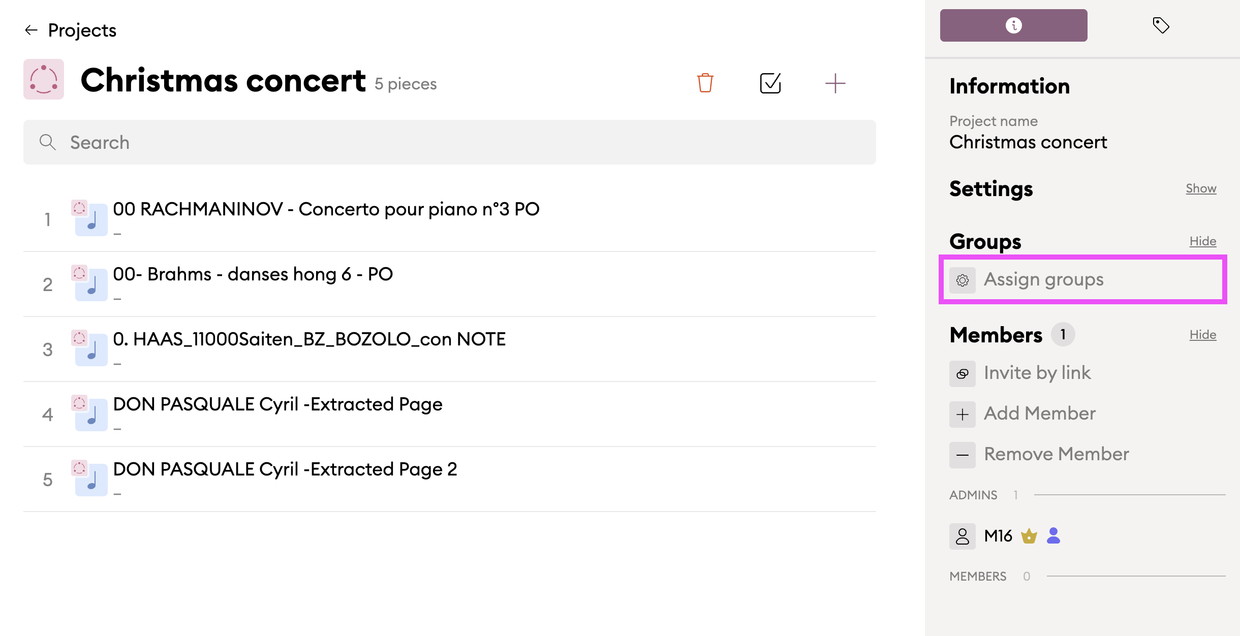The height and width of the screenshot is (636, 1240).
Task: Open 00- Brahms danses hong 6 piece
Action: pyautogui.click(x=253, y=275)
